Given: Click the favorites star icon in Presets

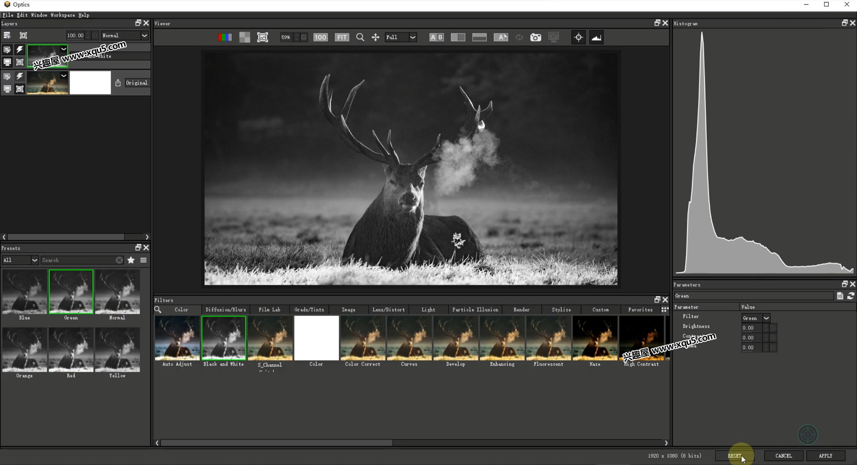Looking at the screenshot, I should (131, 260).
